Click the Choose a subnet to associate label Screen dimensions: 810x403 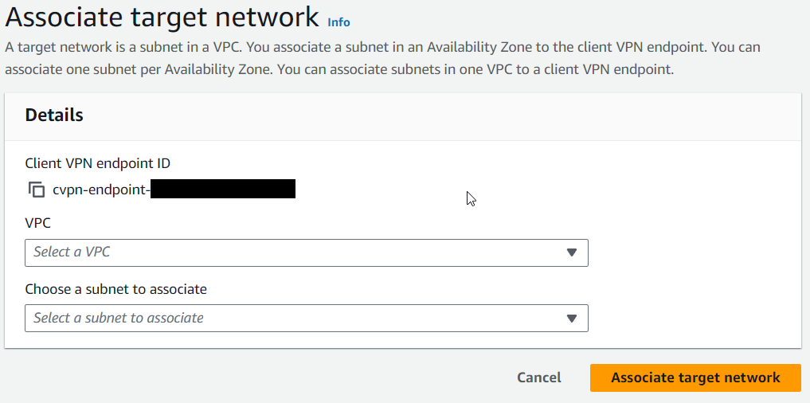pyautogui.click(x=115, y=289)
